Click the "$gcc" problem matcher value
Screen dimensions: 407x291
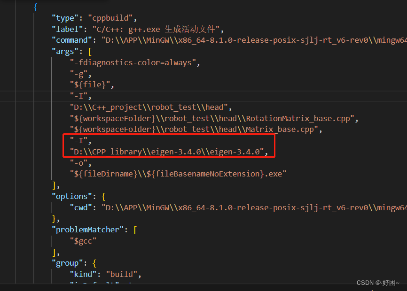pyautogui.click(x=83, y=241)
